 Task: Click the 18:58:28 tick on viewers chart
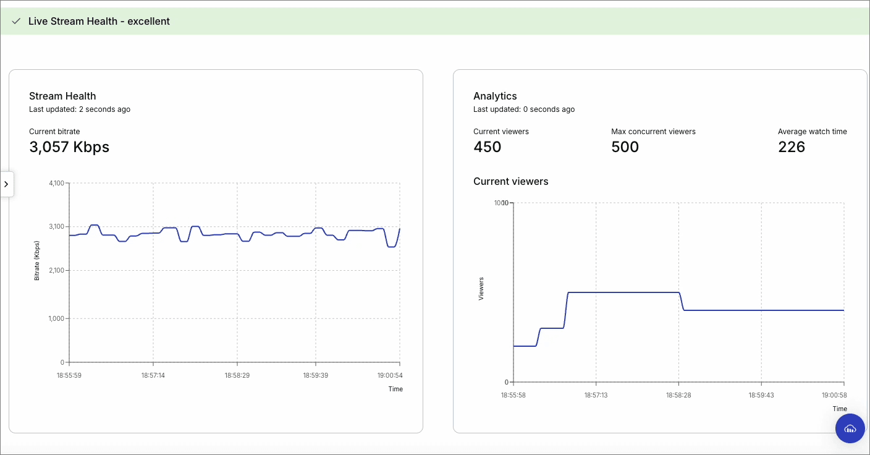(x=678, y=395)
